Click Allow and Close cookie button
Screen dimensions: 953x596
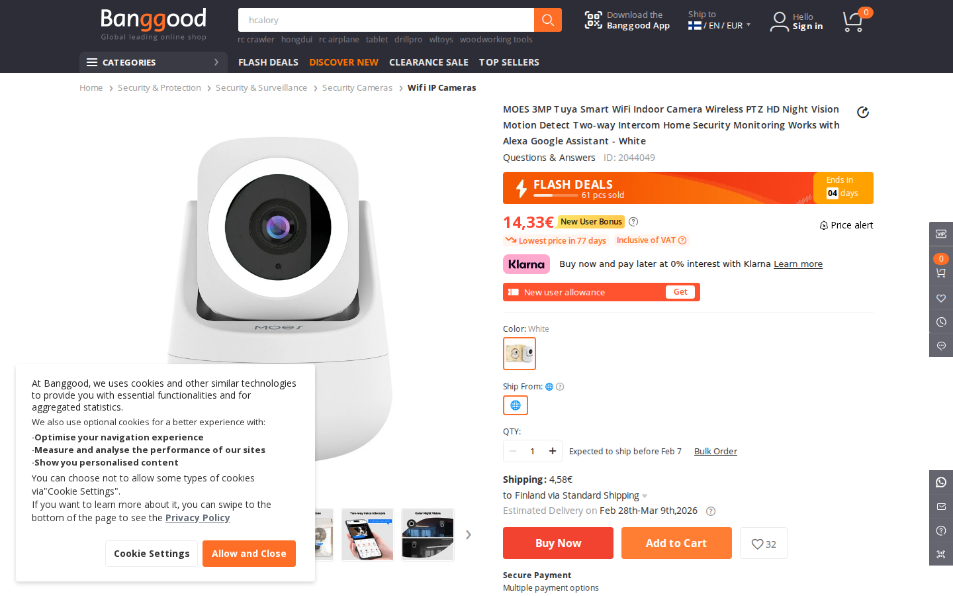click(249, 554)
